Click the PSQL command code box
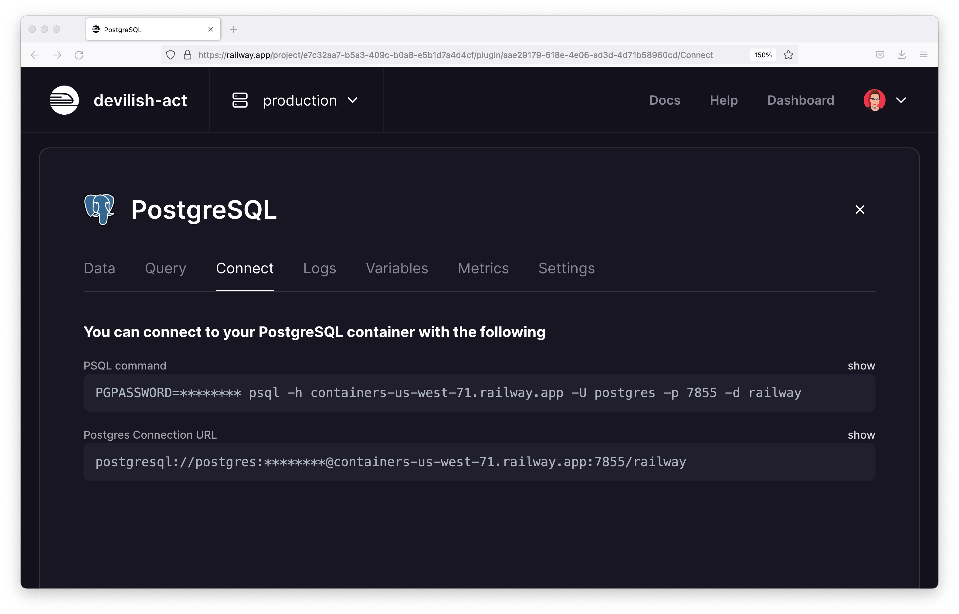This screenshot has height=614, width=959. coord(479,393)
